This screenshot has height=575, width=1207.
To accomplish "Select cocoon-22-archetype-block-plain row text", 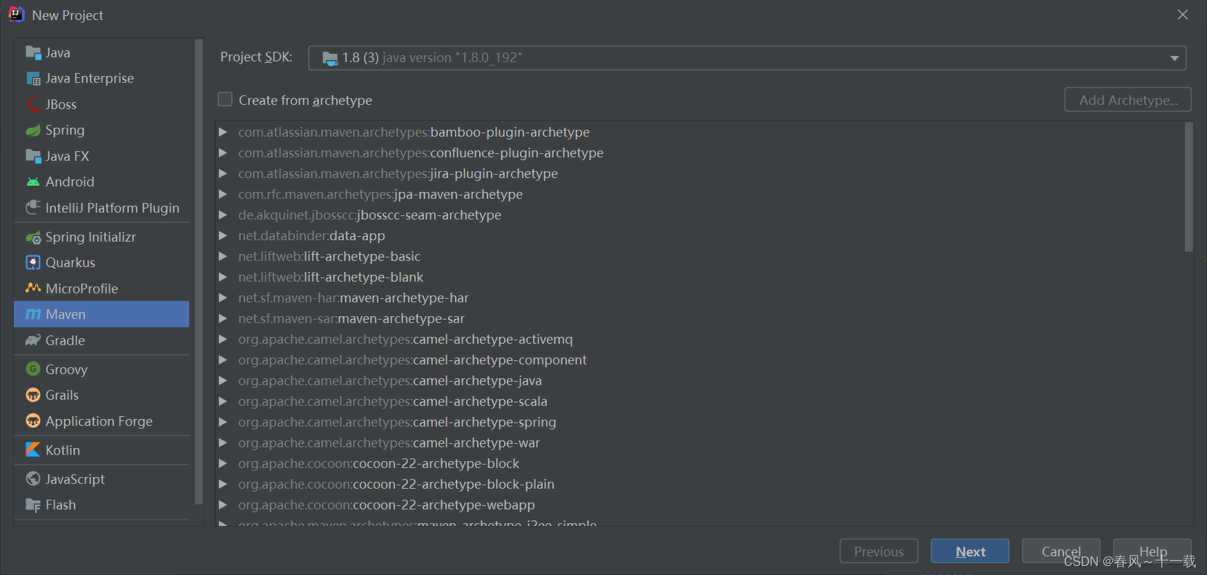I will (396, 485).
